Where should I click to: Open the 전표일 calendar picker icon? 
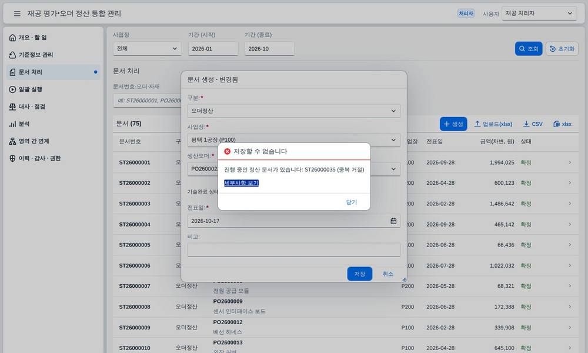pyautogui.click(x=393, y=221)
